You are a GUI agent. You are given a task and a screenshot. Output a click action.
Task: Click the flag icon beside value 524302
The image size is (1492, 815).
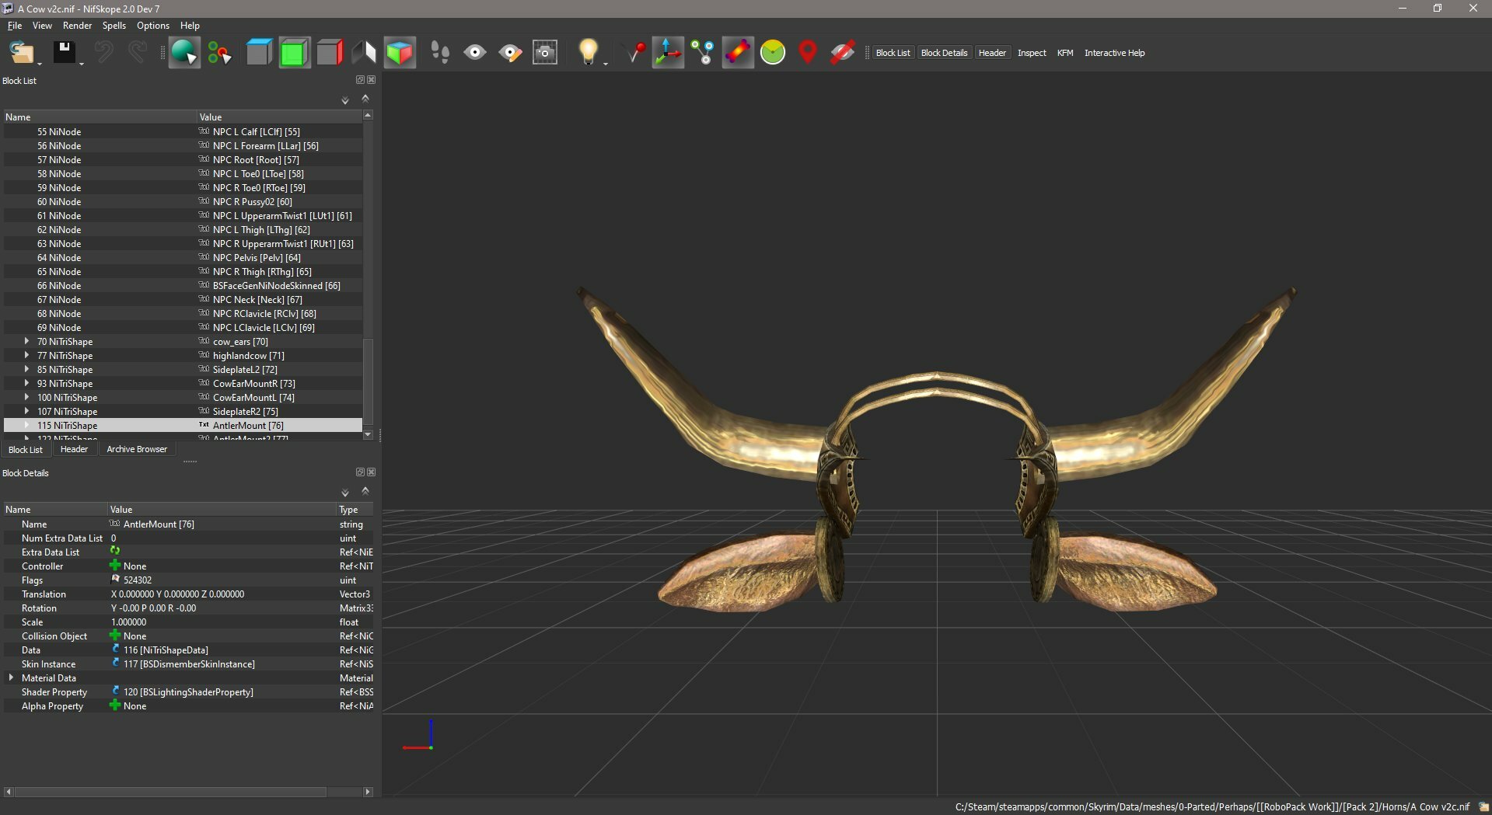[x=116, y=579]
